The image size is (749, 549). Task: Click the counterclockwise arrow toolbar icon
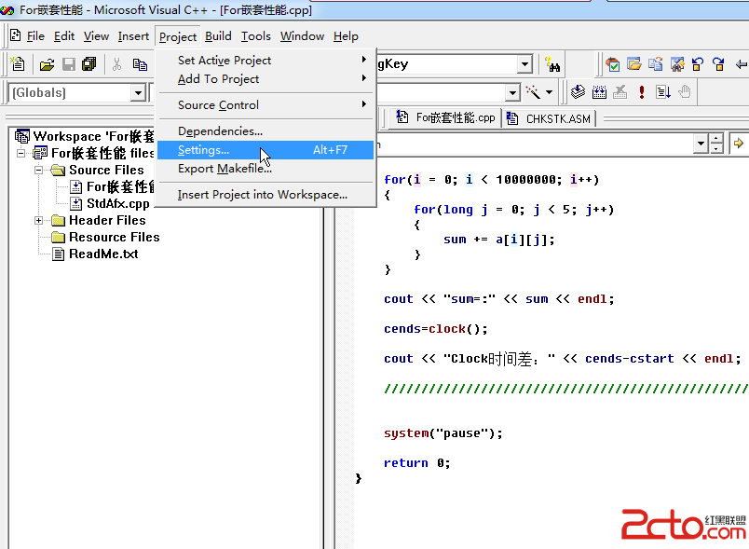tap(698, 64)
